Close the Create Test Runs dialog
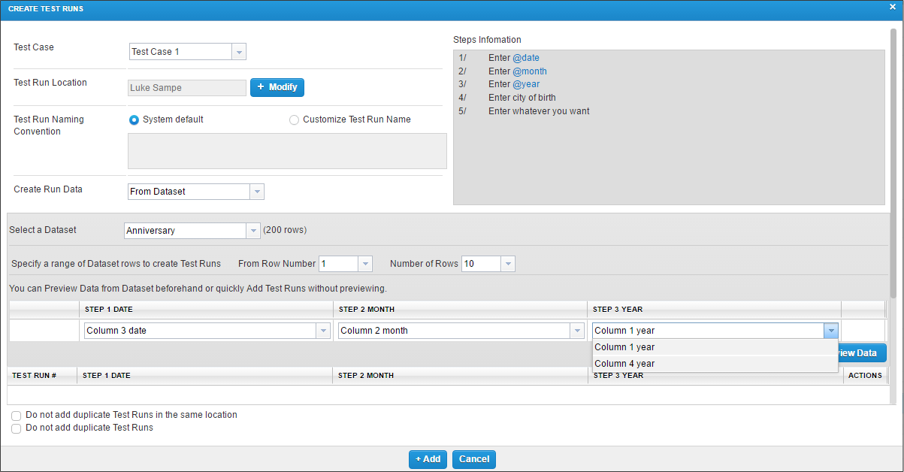The width and height of the screenshot is (904, 472). click(892, 7)
